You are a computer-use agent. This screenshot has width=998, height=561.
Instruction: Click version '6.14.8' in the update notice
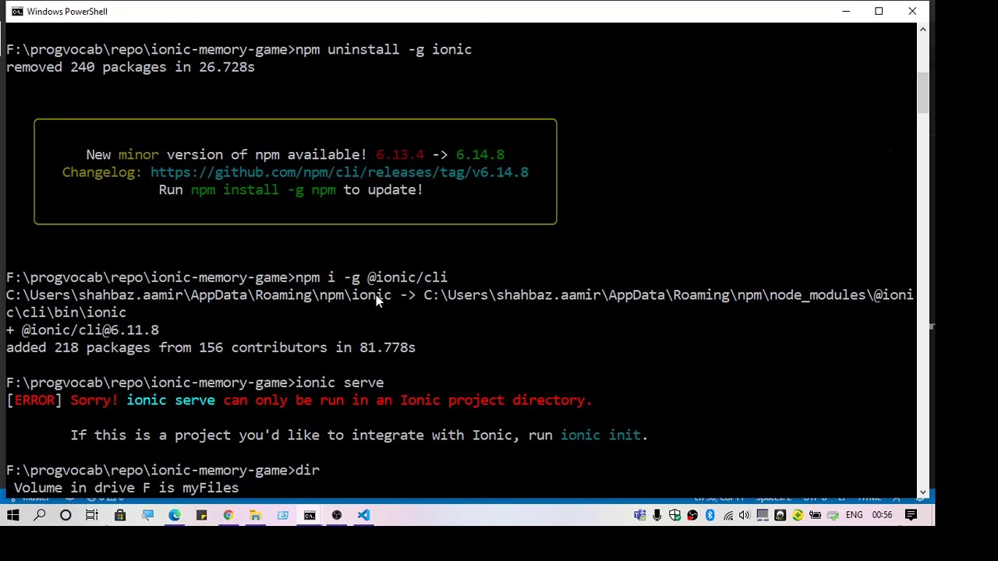[480, 155]
